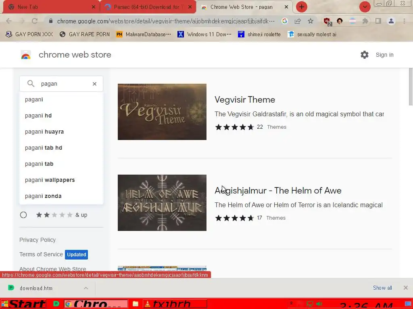Screen dimensions: 413x309
Task: Toggle the browser side panel icon
Action: coord(378,21)
